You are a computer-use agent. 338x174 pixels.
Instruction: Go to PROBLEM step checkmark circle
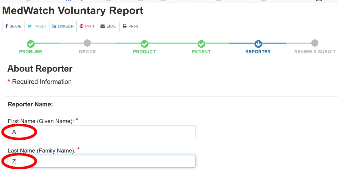31,44
